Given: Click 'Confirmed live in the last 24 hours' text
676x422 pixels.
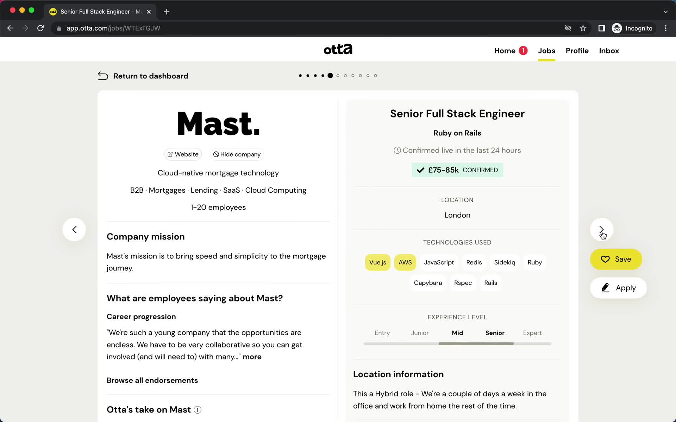Looking at the screenshot, I should (461, 151).
